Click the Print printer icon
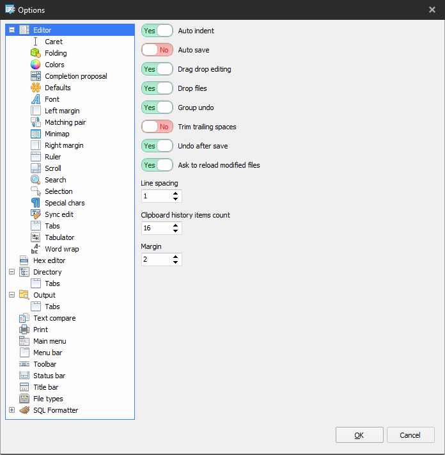 tap(24, 330)
